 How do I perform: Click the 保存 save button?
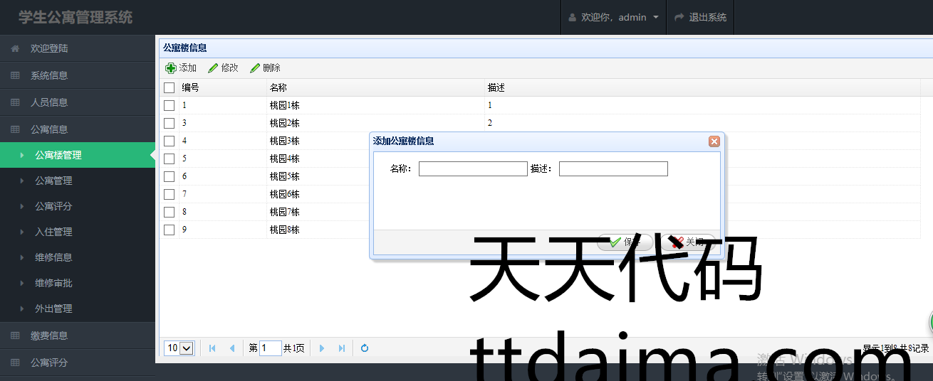coord(625,242)
